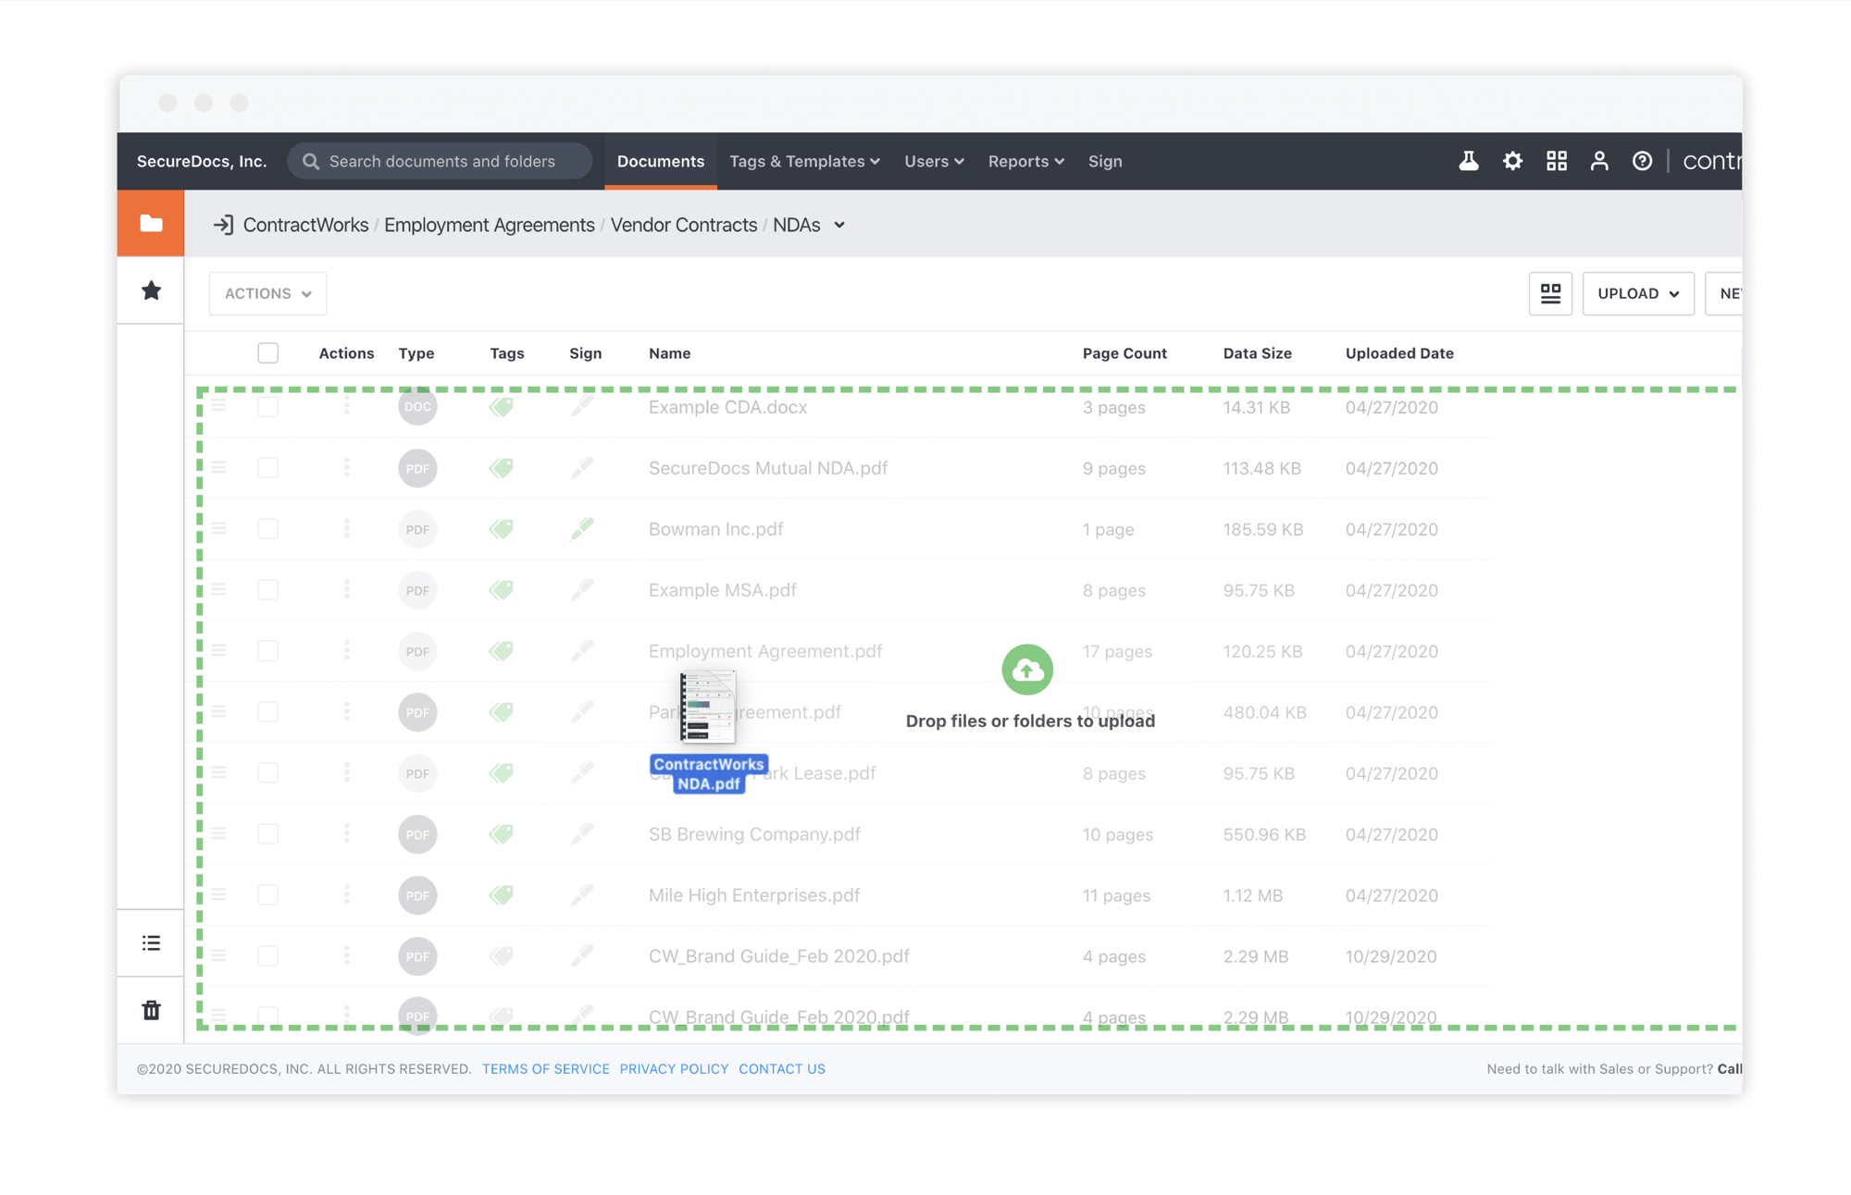Open the trash bin in the sidebar
The image size is (1851, 1195).
click(x=151, y=1010)
